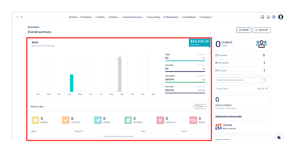Screen dimensions: 296x148
Task: Open the user profile avatar
Action: click(x=281, y=17)
